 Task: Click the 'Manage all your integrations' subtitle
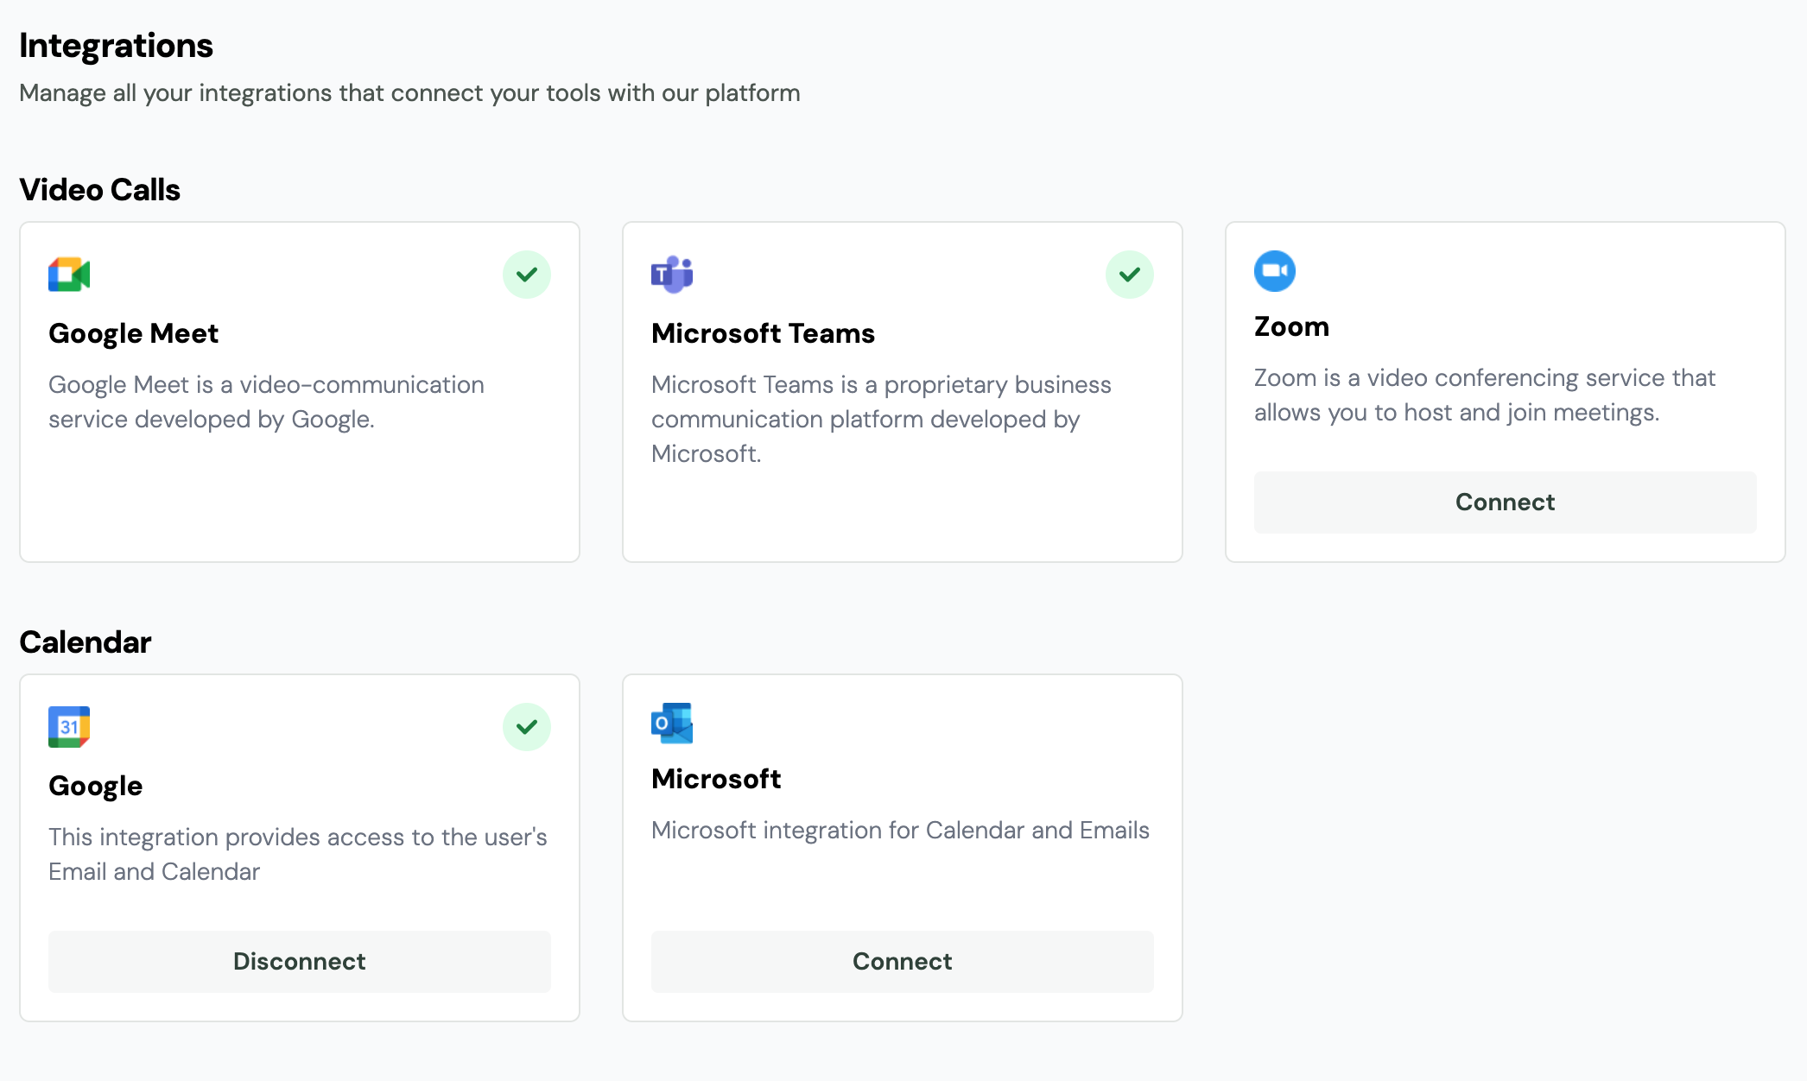click(x=409, y=93)
